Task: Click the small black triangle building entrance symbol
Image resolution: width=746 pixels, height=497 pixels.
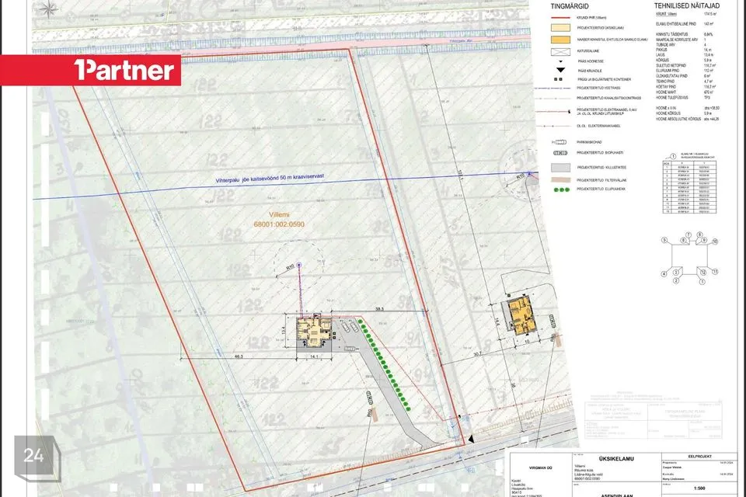Action: pyautogui.click(x=560, y=61)
